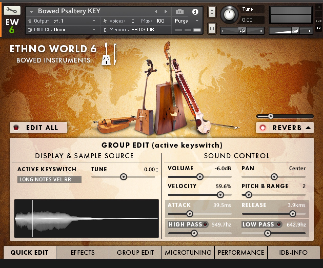The image size is (323, 268).
Task: Open the instrument info icon
Action: point(195,12)
